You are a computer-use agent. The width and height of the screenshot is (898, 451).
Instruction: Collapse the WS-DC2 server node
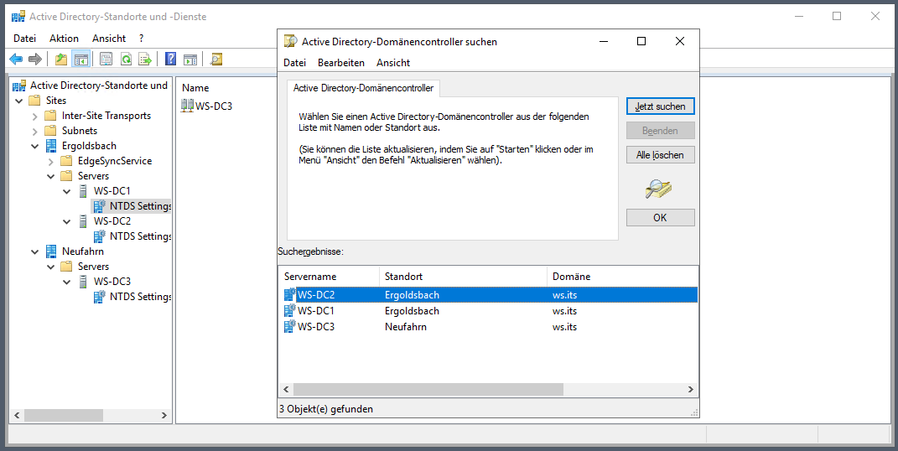click(x=67, y=221)
